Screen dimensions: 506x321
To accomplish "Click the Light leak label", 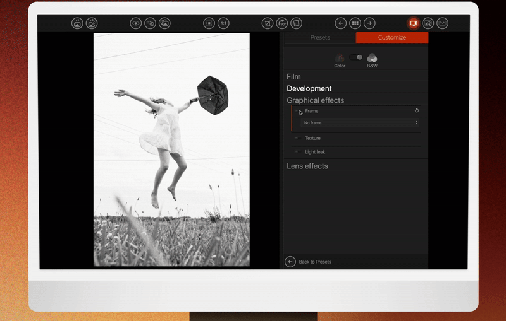I will click(x=315, y=152).
